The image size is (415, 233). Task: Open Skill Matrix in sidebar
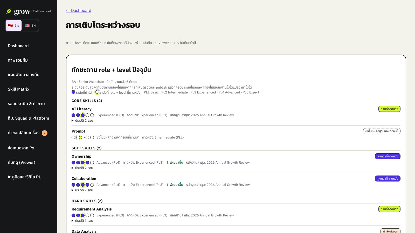(x=18, y=89)
